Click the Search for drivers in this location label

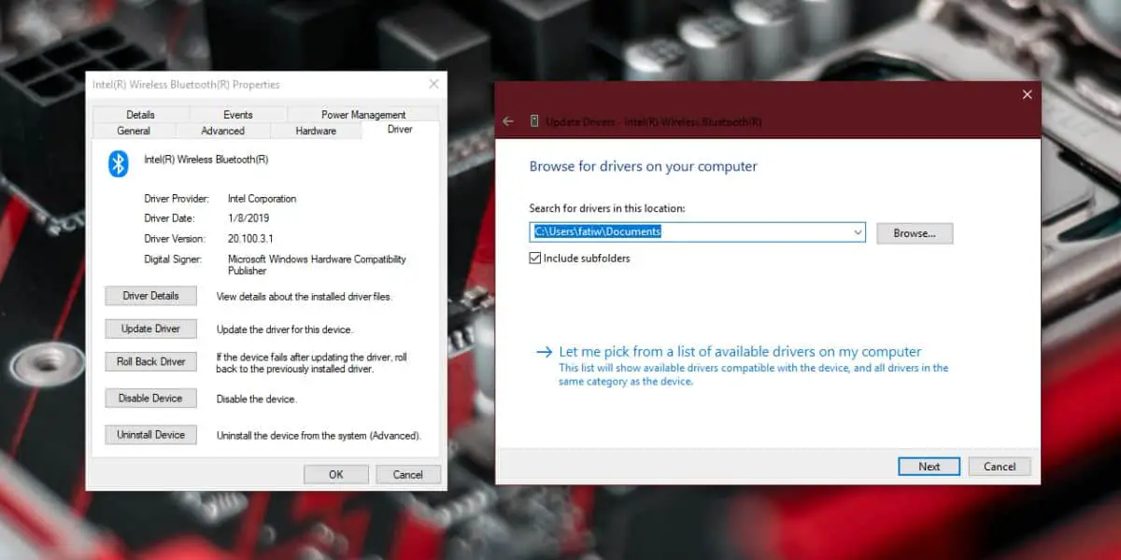tap(607, 208)
